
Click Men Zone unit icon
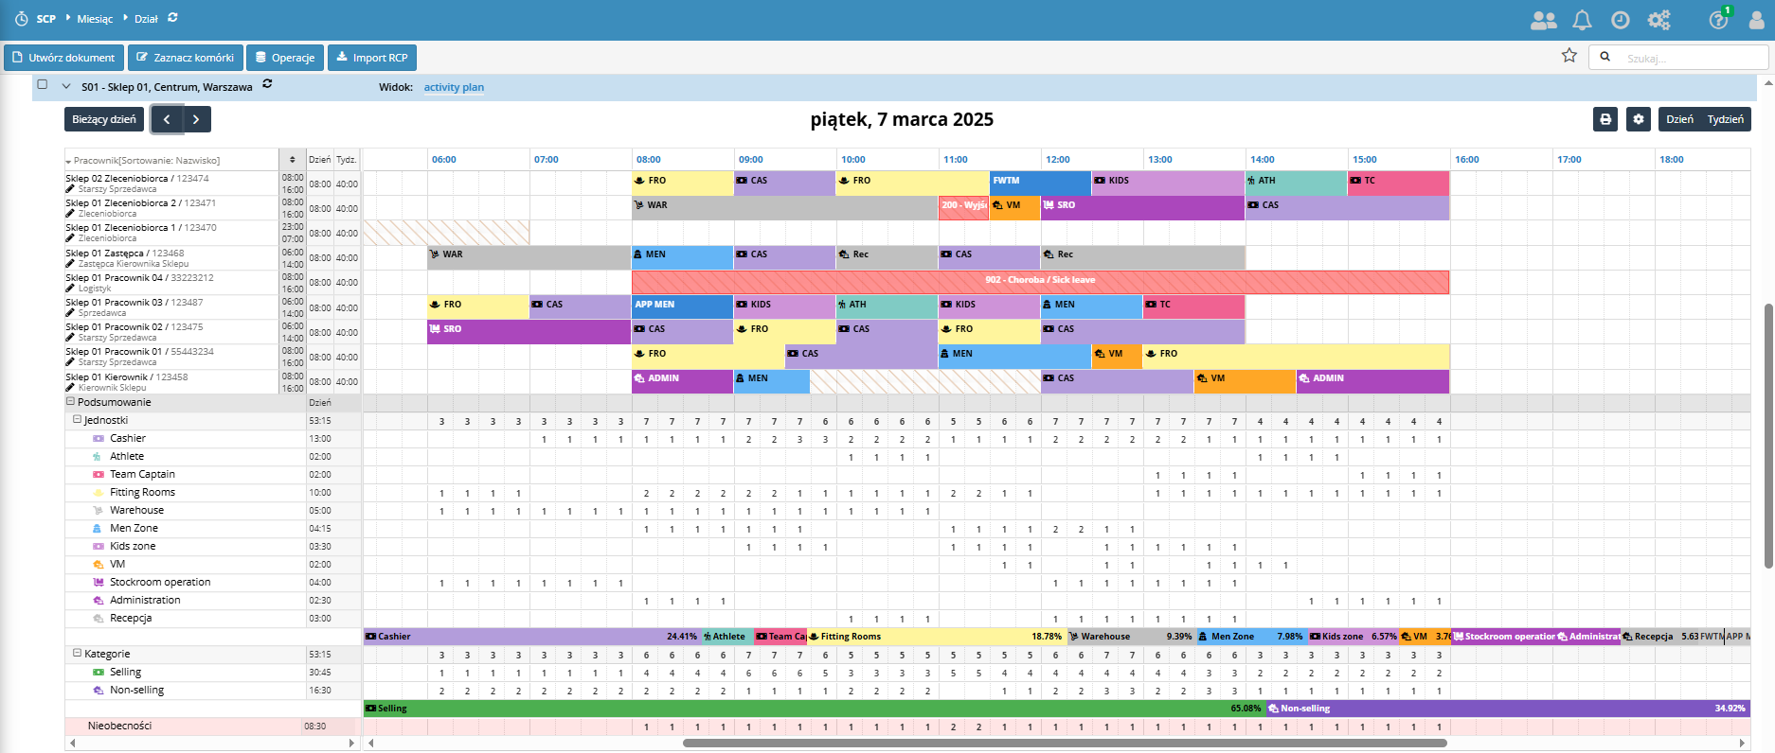[97, 529]
